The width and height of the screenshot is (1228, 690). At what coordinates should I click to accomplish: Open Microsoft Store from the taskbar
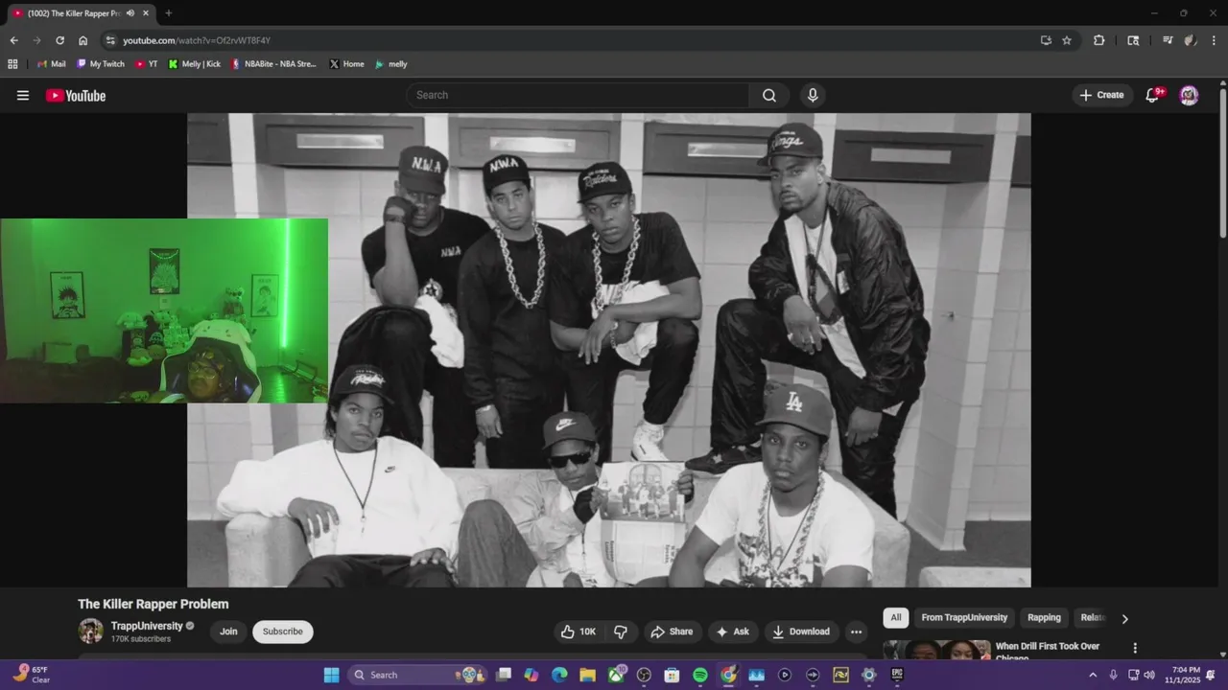(x=673, y=675)
